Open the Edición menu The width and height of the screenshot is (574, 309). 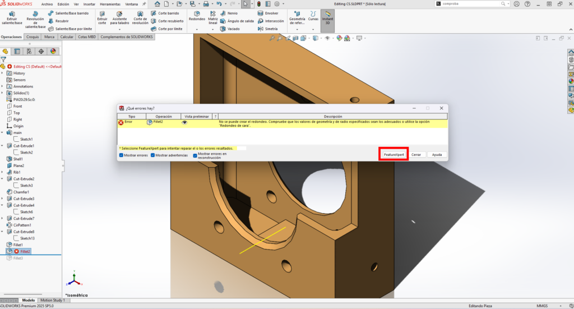(63, 4)
